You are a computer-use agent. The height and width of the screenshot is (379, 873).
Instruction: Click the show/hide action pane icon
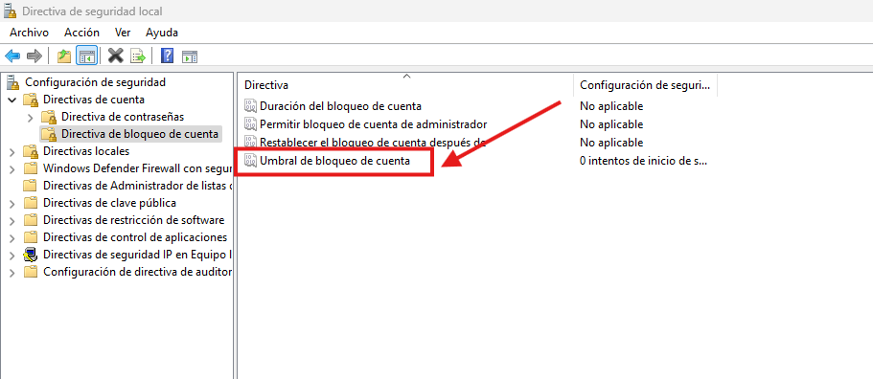click(190, 56)
